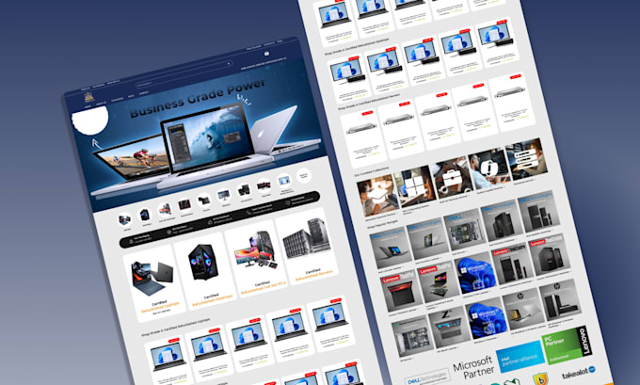
Task: Click the phone icon in black info bar
Action: tap(248, 213)
